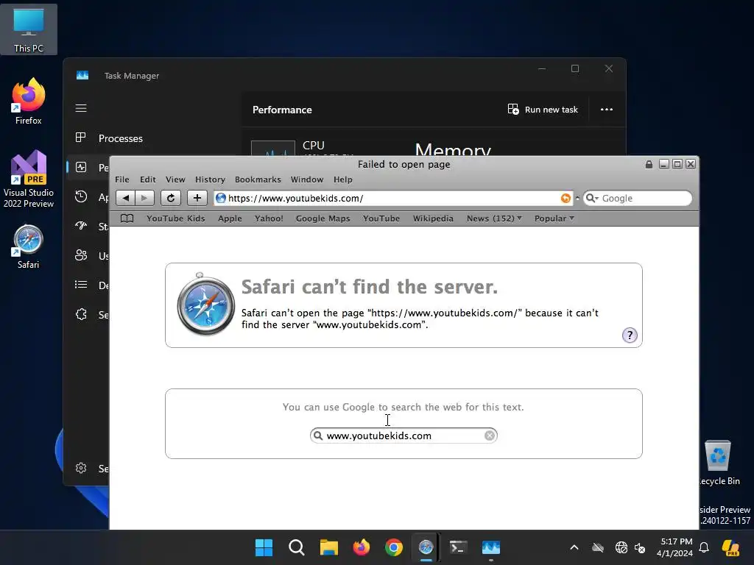754x565 pixels.
Task: Click the Safari address bar URL field
Action: [393, 198]
